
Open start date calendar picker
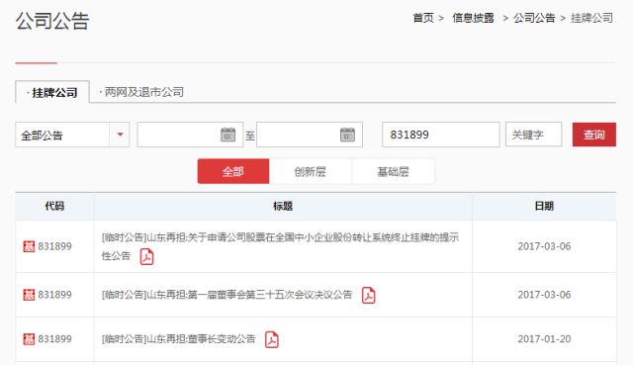[228, 135]
